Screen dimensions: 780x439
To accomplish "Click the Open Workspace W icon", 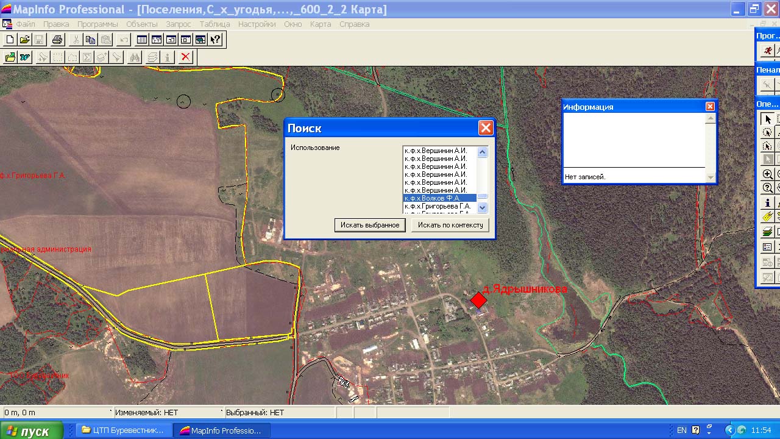I will 24,57.
